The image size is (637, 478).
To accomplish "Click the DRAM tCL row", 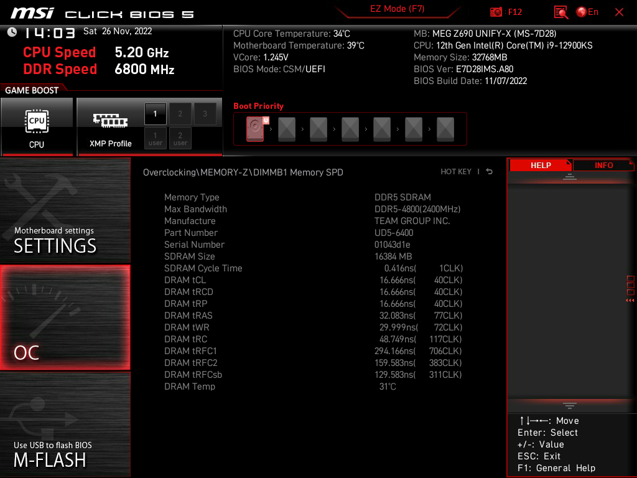I will point(314,279).
